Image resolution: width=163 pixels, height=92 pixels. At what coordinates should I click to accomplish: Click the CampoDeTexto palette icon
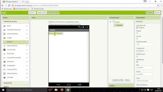pos(4,70)
